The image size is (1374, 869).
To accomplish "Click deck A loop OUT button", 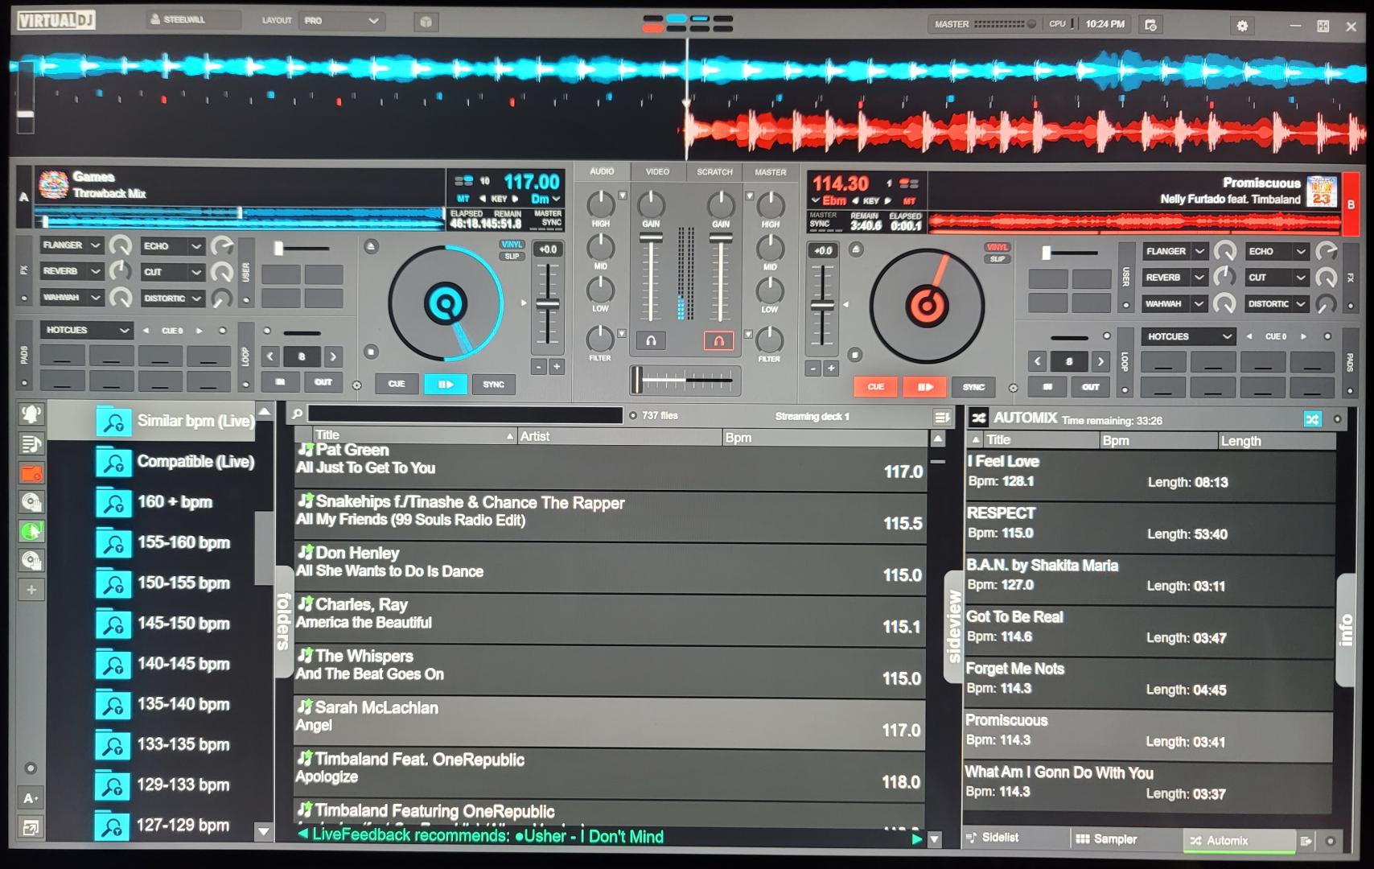I will click(x=323, y=381).
